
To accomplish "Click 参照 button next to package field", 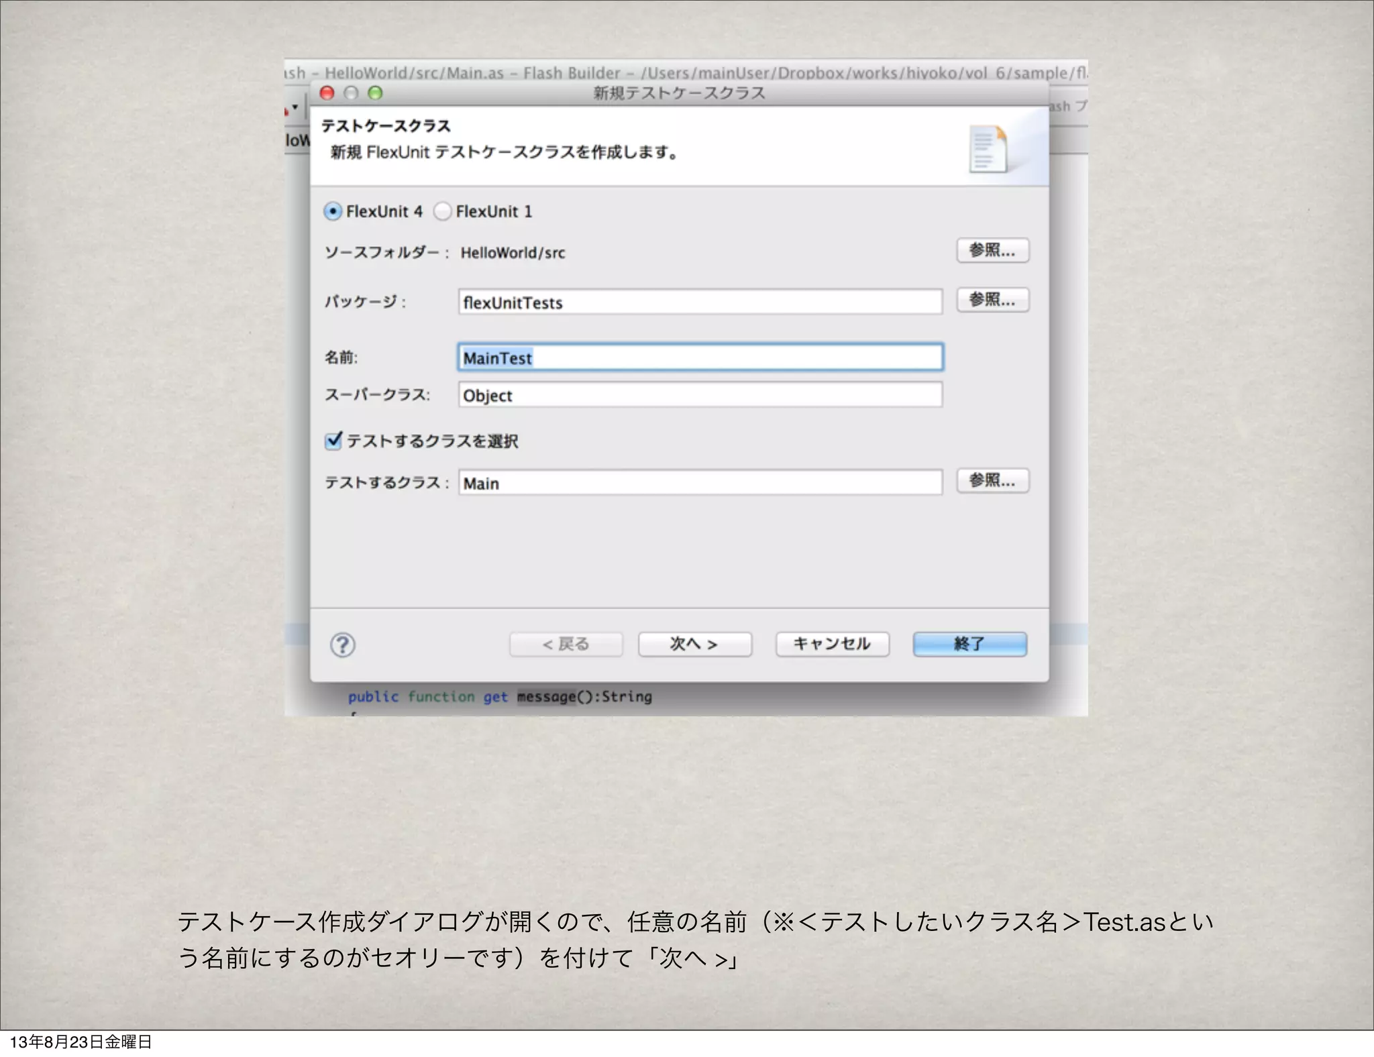I will click(992, 300).
